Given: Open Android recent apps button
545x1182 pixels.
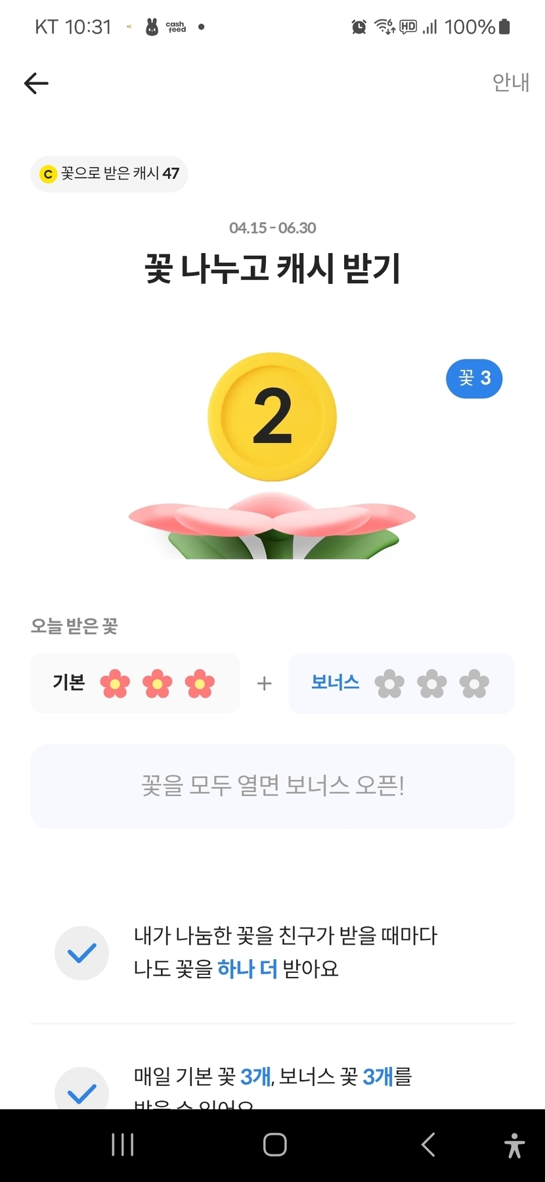Looking at the screenshot, I should tap(123, 1145).
